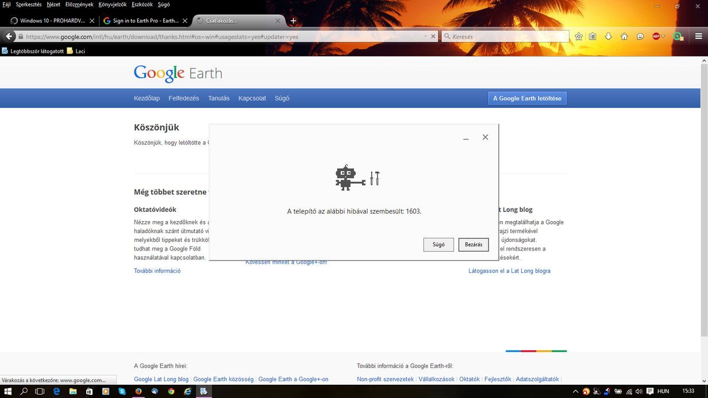Close the Csatlakozás tab
The image size is (708, 398).
click(x=278, y=21)
